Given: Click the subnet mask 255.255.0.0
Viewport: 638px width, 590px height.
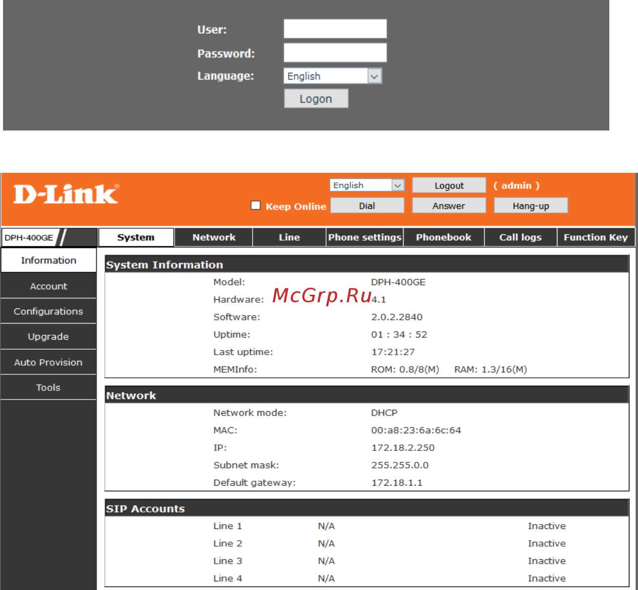Looking at the screenshot, I should tap(400, 465).
